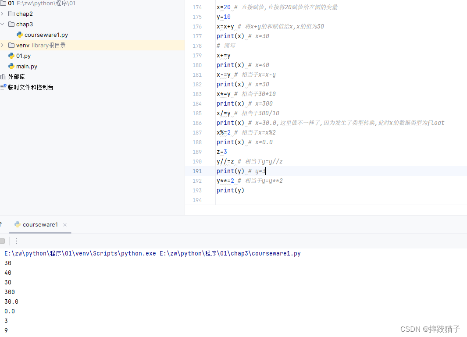Collapse the chap3 folder arrow

coord(2,24)
